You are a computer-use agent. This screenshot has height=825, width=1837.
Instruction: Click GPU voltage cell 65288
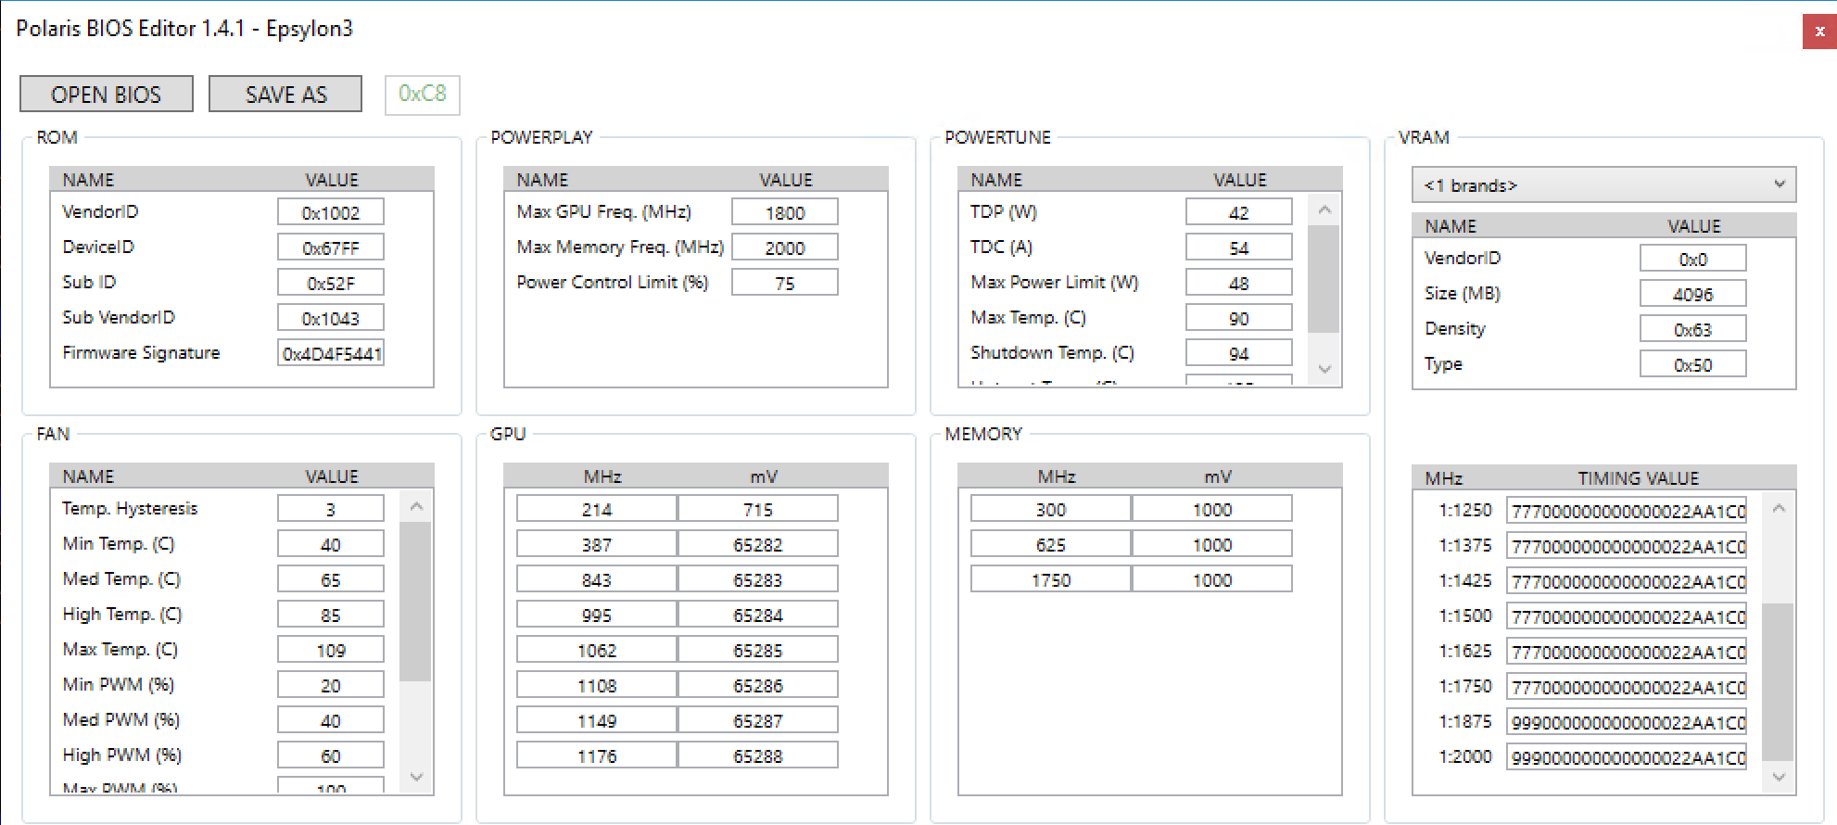point(758,755)
